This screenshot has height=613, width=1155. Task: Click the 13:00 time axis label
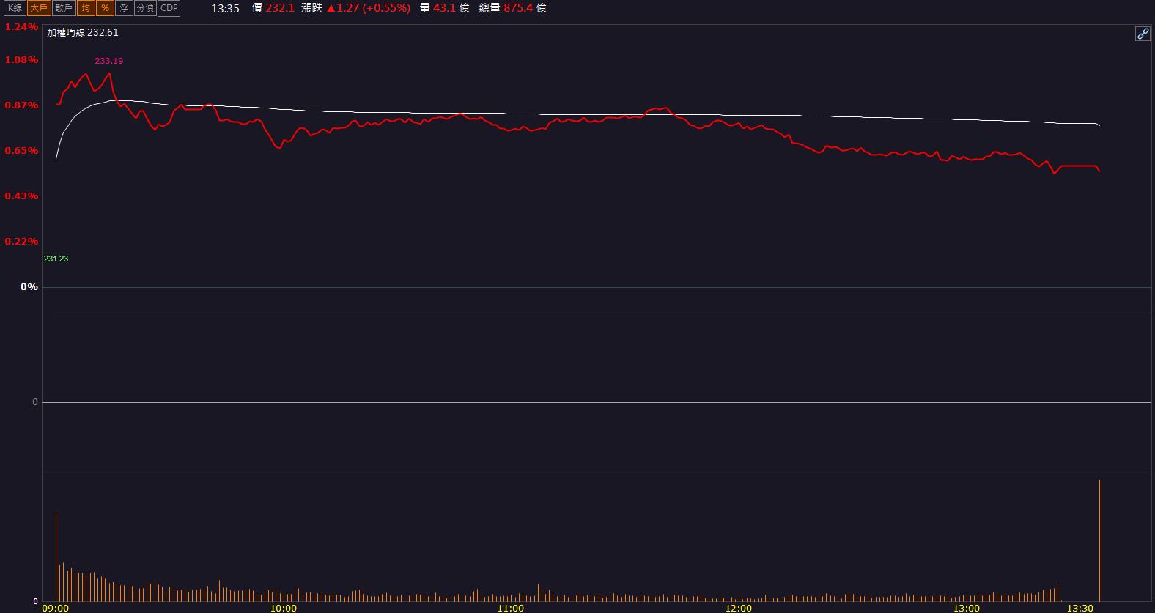coord(967,608)
